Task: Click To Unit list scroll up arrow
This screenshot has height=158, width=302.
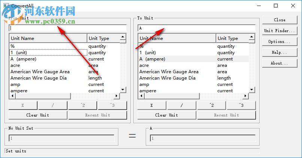Action: tap(252, 37)
